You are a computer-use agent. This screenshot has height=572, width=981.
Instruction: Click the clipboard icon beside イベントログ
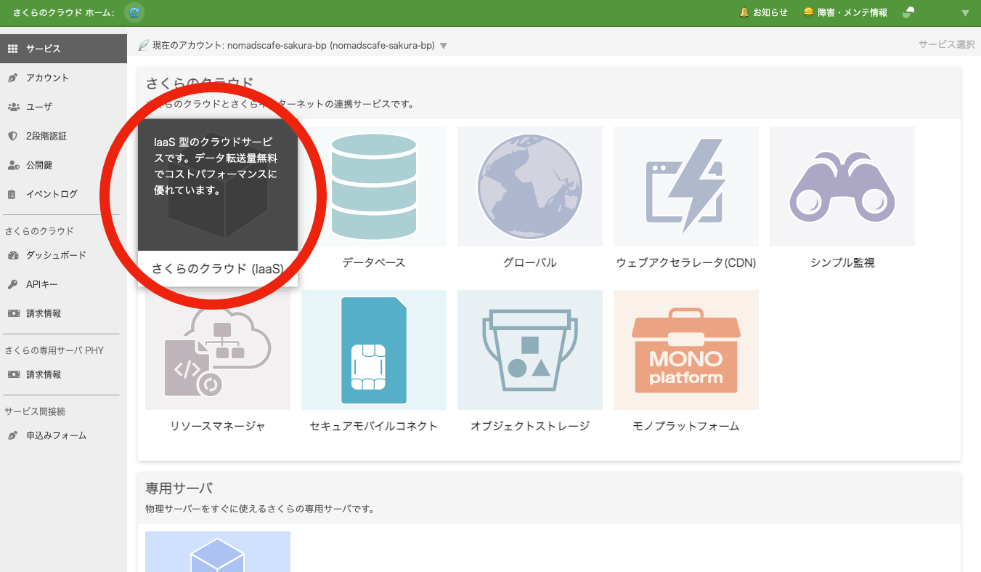[12, 194]
